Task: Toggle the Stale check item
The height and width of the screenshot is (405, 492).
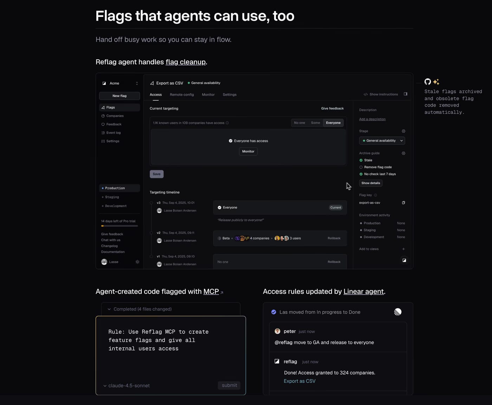Action: 366,160
